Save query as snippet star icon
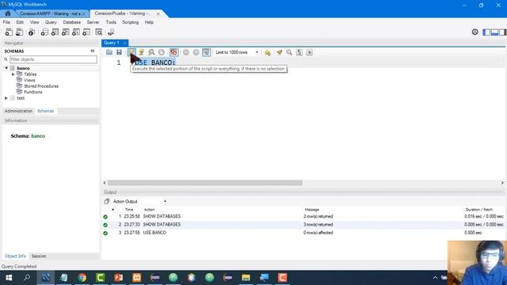This screenshot has width=507, height=285. (x=268, y=52)
